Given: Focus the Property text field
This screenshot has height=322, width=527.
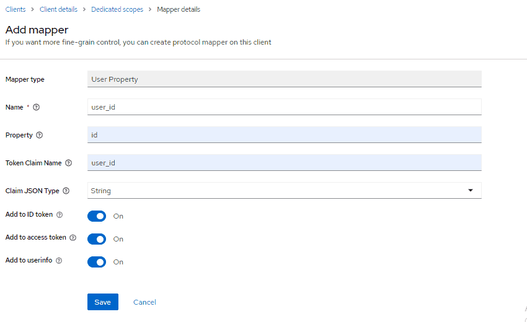Looking at the screenshot, I should pyautogui.click(x=284, y=135).
